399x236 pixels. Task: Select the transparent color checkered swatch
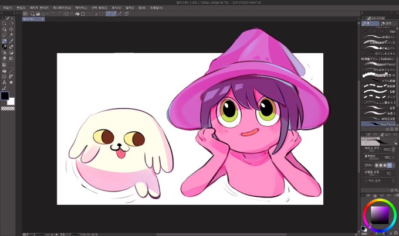click(x=8, y=108)
